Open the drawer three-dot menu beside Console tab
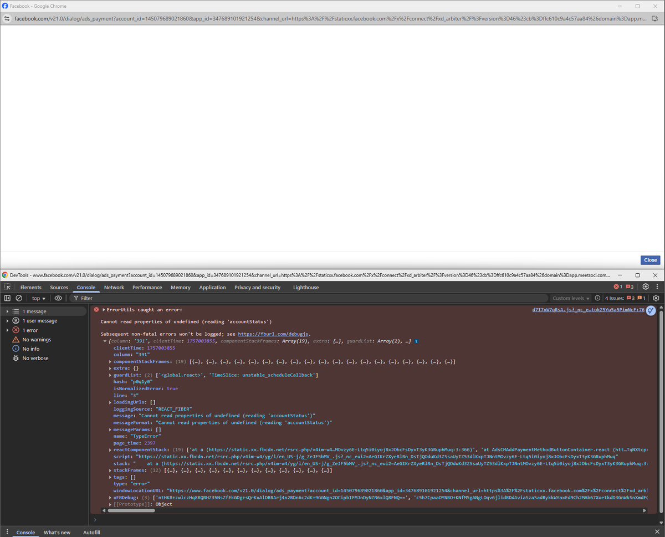665x537 pixels. coord(7,532)
